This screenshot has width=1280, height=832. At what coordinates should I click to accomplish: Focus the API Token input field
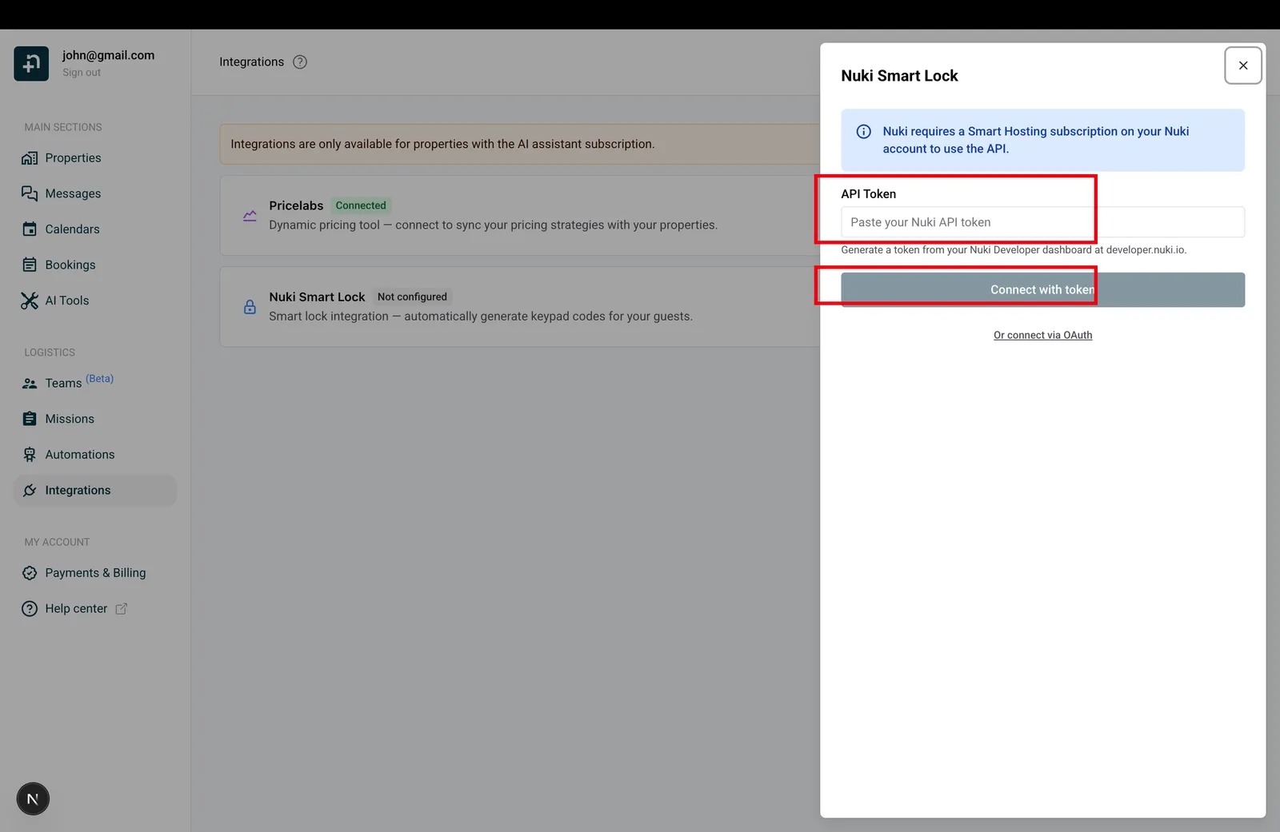(x=1042, y=222)
